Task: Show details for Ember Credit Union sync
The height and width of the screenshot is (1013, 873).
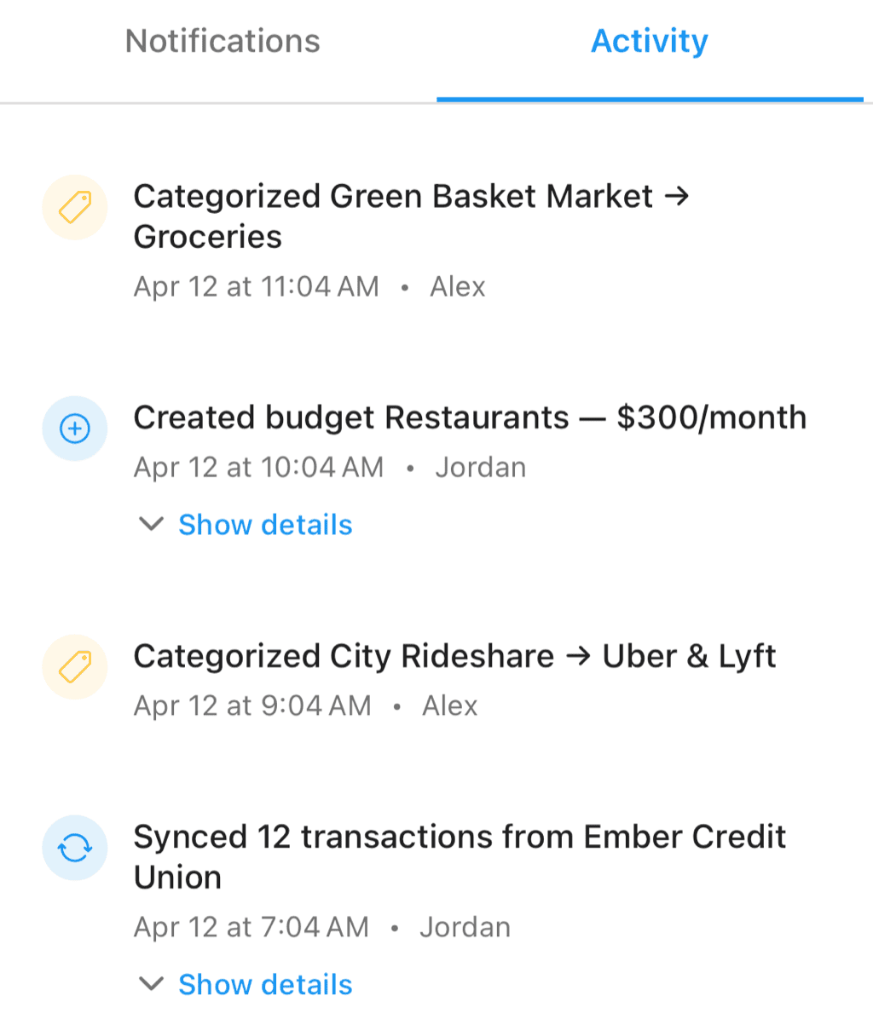Action: (265, 985)
